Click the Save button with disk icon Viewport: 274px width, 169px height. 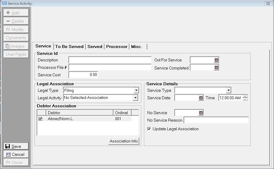(x=16, y=146)
